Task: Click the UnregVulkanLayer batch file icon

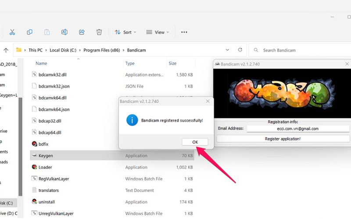Action: point(34,213)
